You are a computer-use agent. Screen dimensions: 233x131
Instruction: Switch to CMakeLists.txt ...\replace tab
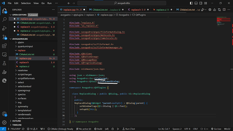pyautogui.click(x=107, y=10)
